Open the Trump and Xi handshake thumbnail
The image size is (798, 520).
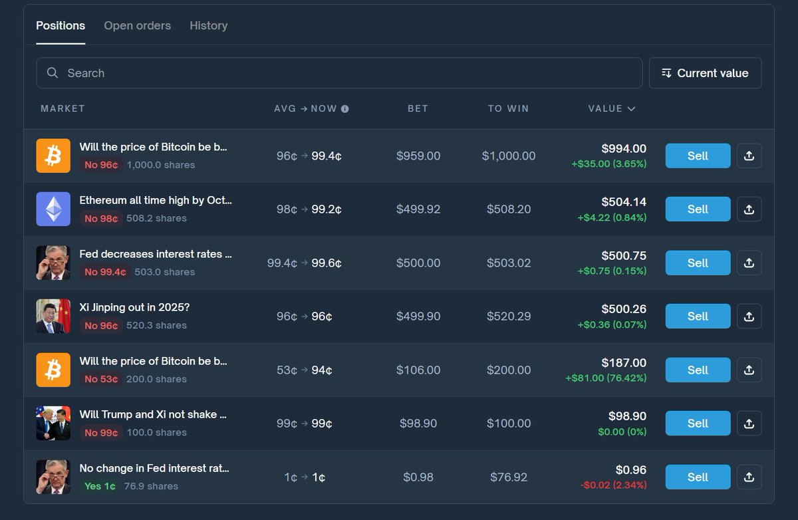click(x=53, y=423)
